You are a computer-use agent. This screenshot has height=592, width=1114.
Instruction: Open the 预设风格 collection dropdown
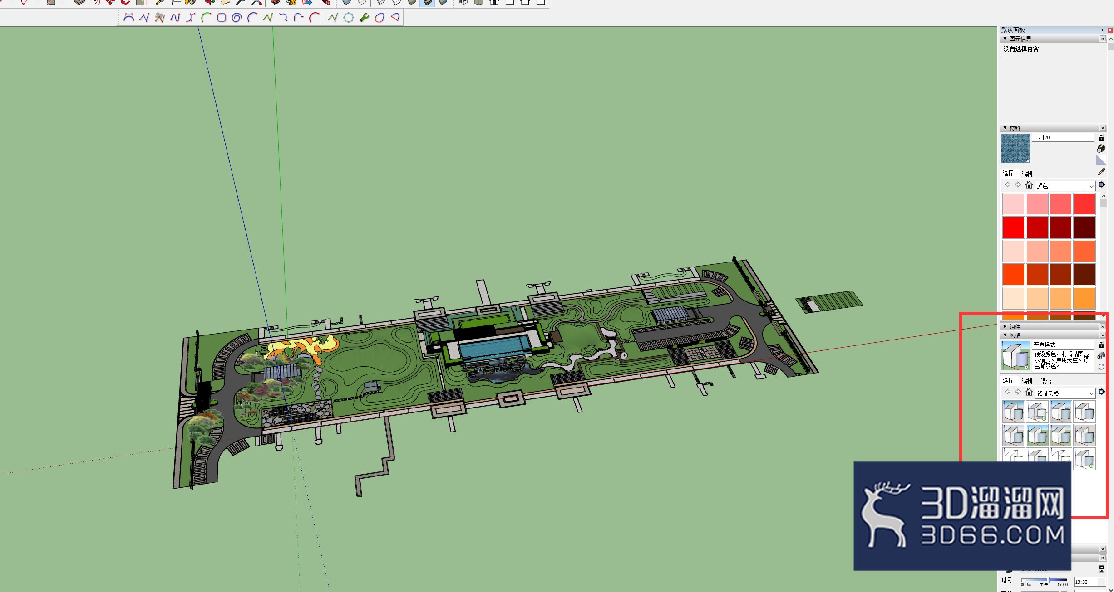1065,393
